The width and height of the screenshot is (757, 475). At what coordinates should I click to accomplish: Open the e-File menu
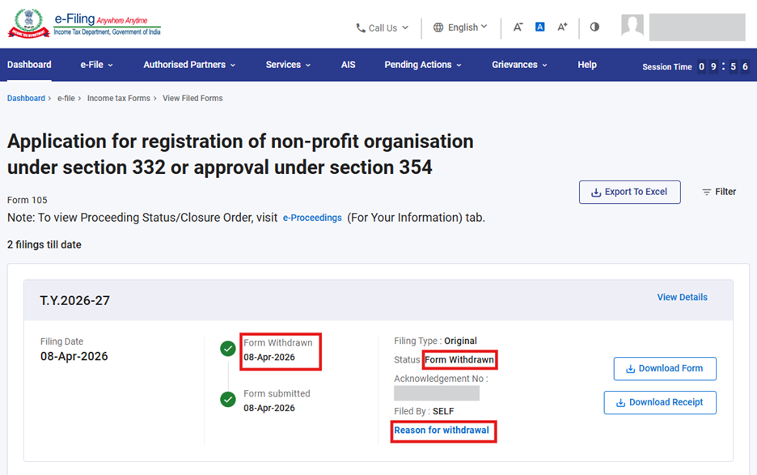[96, 65]
